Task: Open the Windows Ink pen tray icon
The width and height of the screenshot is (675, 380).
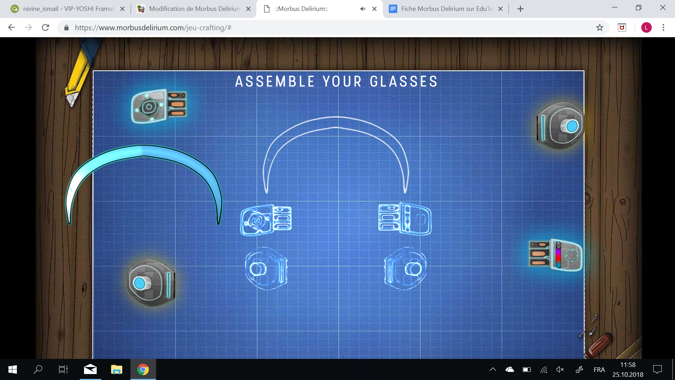Action: (579, 369)
